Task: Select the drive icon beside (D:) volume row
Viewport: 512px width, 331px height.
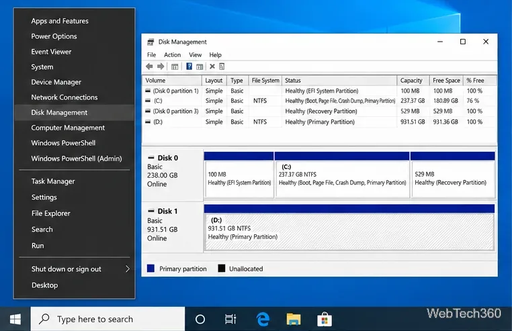Action: [148, 122]
